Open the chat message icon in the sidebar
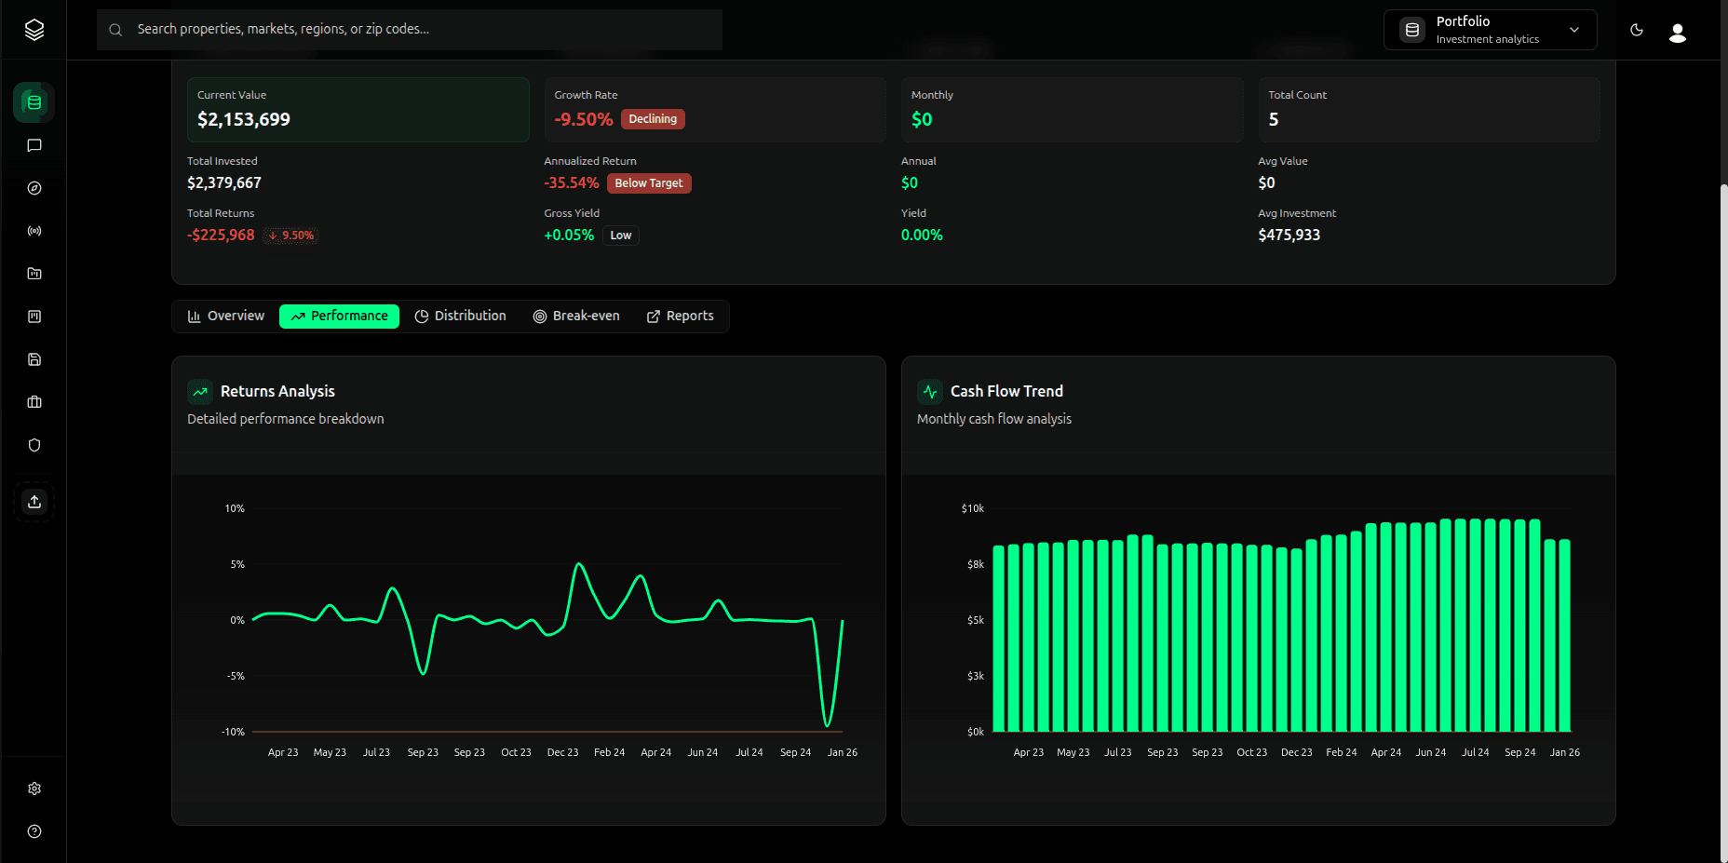Screen dimensions: 1728x863 click(x=34, y=145)
